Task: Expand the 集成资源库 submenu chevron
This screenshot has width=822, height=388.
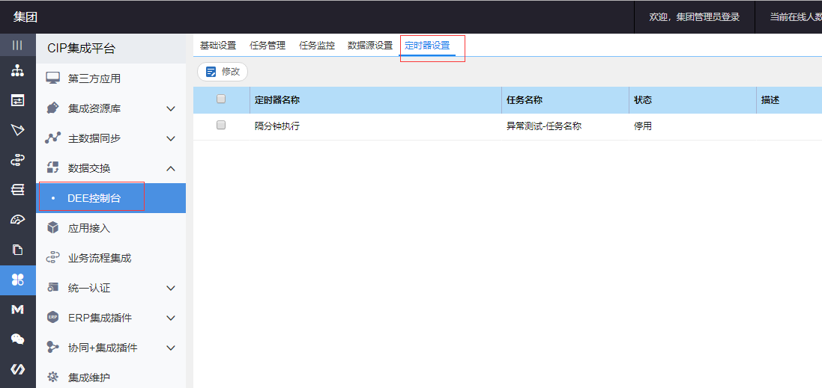Action: (x=170, y=108)
